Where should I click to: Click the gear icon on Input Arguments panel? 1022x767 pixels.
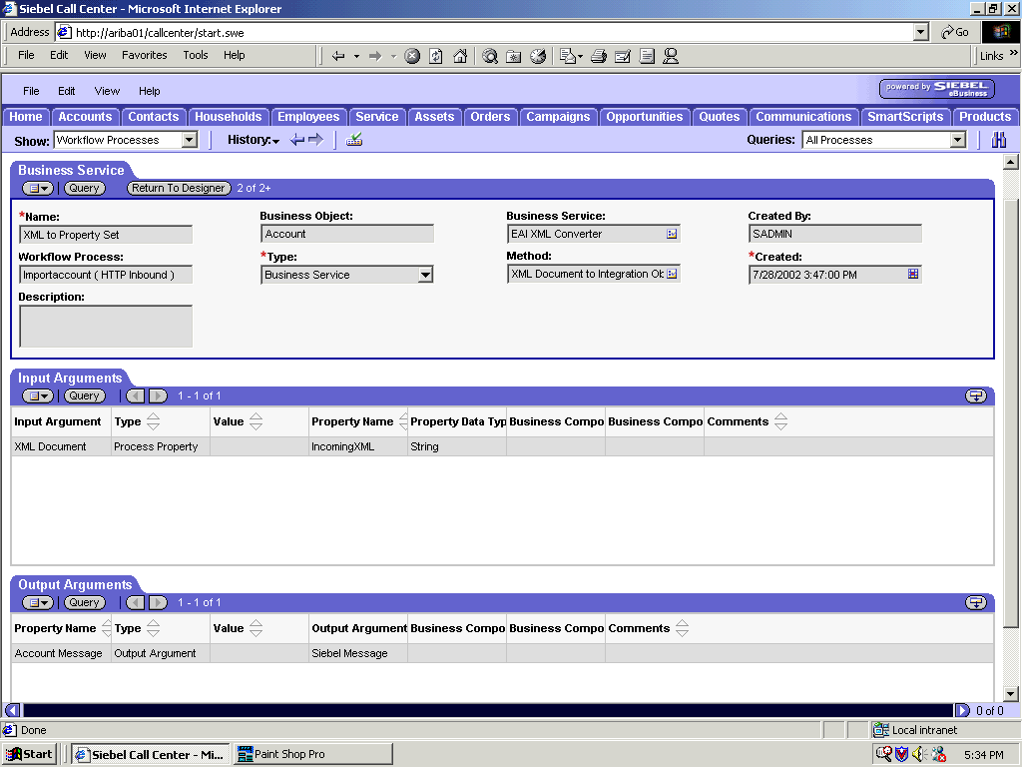click(x=978, y=395)
